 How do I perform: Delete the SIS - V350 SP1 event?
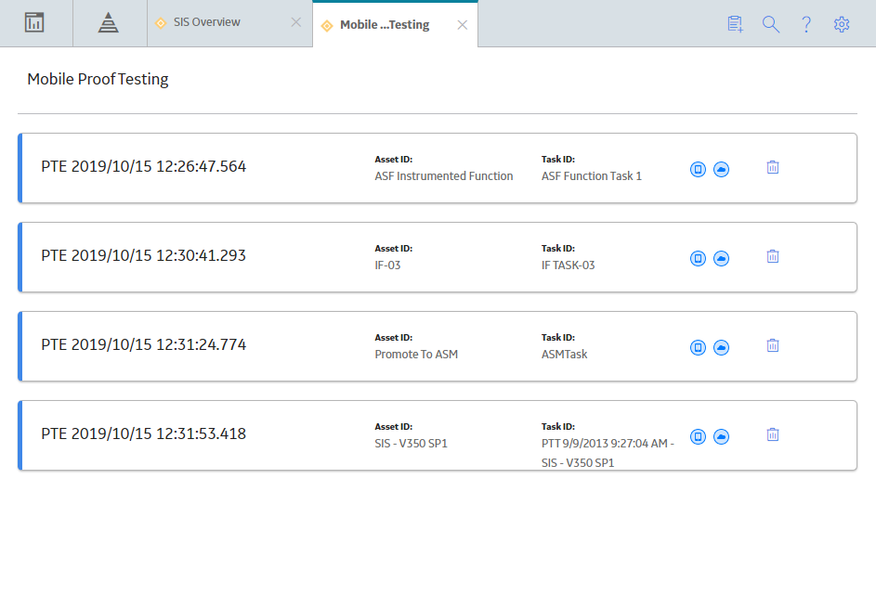[773, 434]
